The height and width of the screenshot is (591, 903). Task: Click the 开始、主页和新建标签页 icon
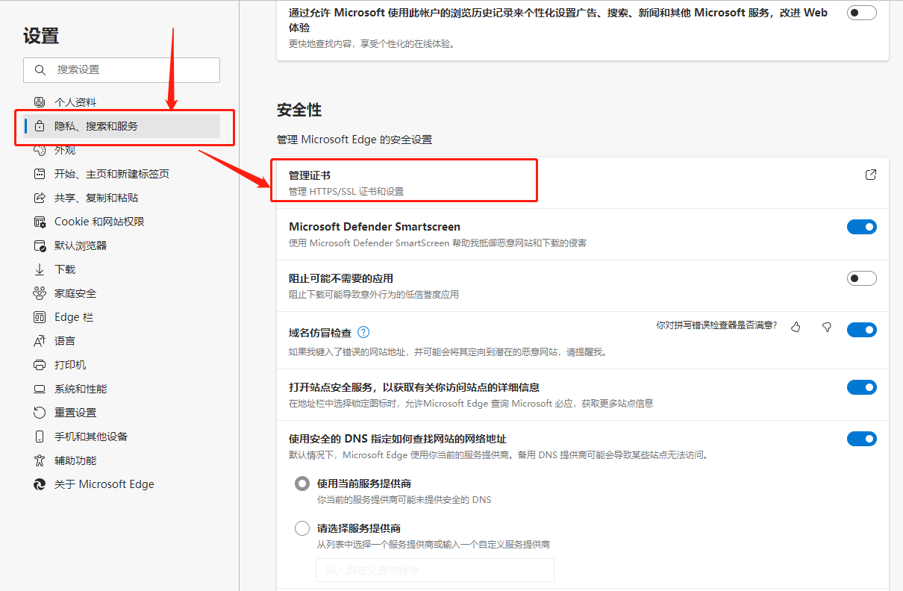tap(40, 174)
